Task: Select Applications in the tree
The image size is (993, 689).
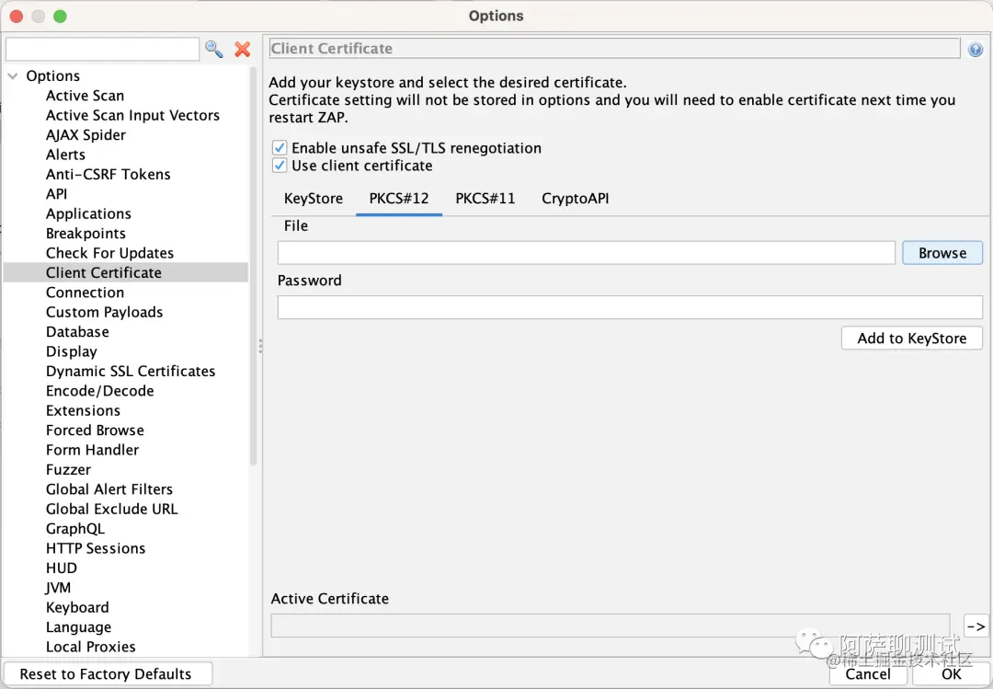Action: coord(88,213)
